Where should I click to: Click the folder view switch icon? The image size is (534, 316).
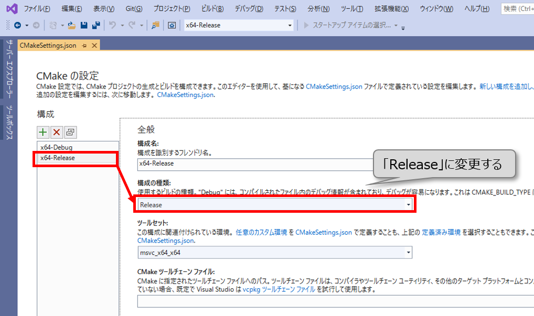(x=172, y=25)
